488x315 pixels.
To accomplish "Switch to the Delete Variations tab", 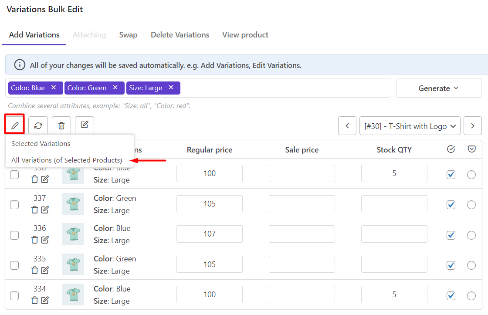I will (180, 35).
